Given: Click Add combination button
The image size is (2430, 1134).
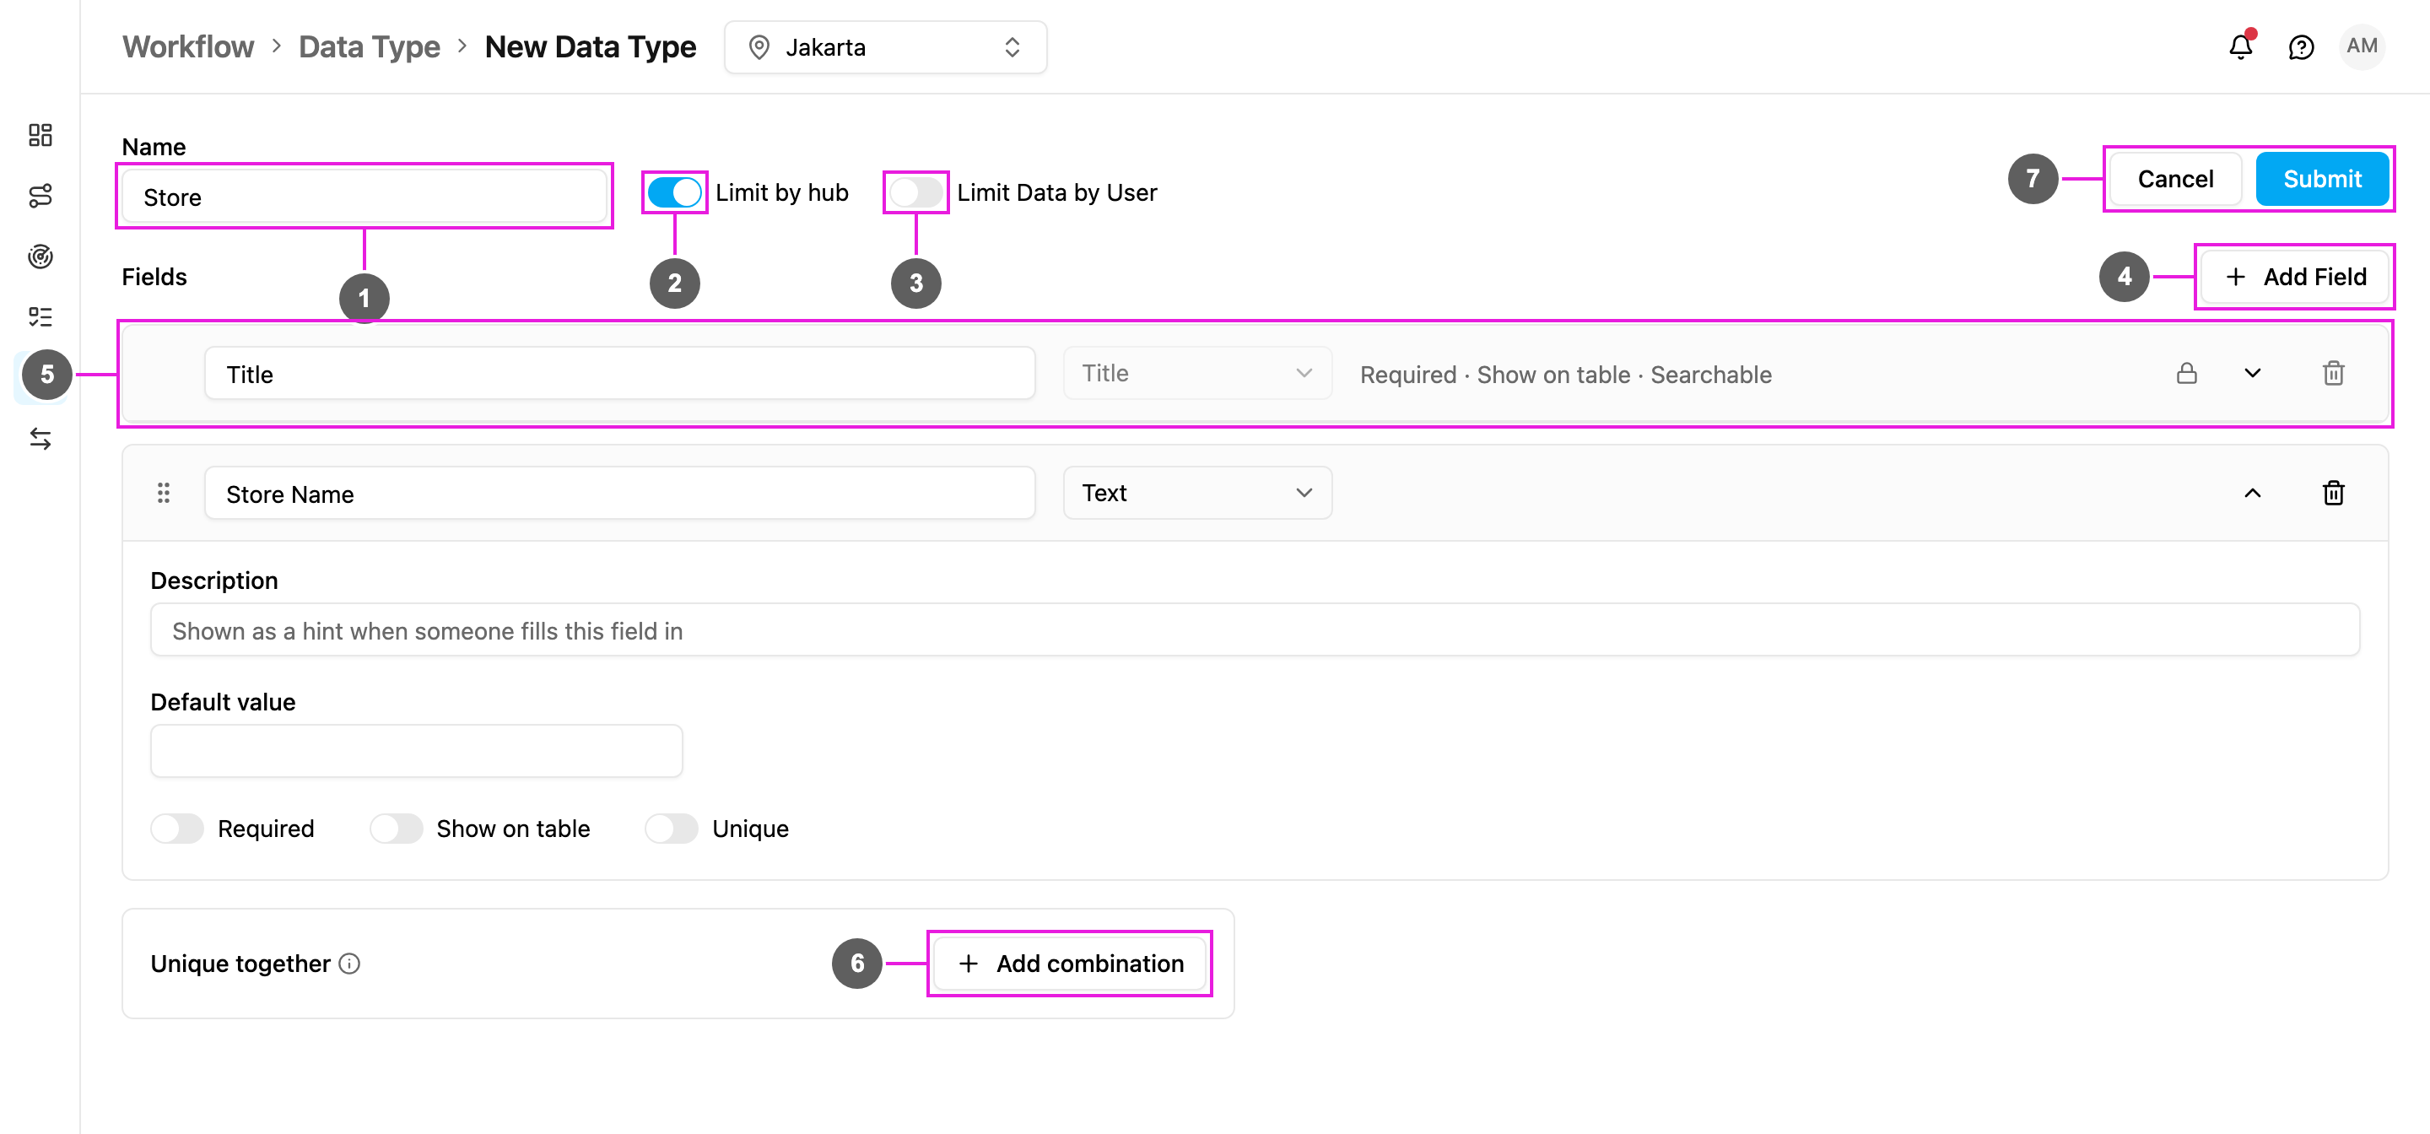Looking at the screenshot, I should tap(1070, 964).
